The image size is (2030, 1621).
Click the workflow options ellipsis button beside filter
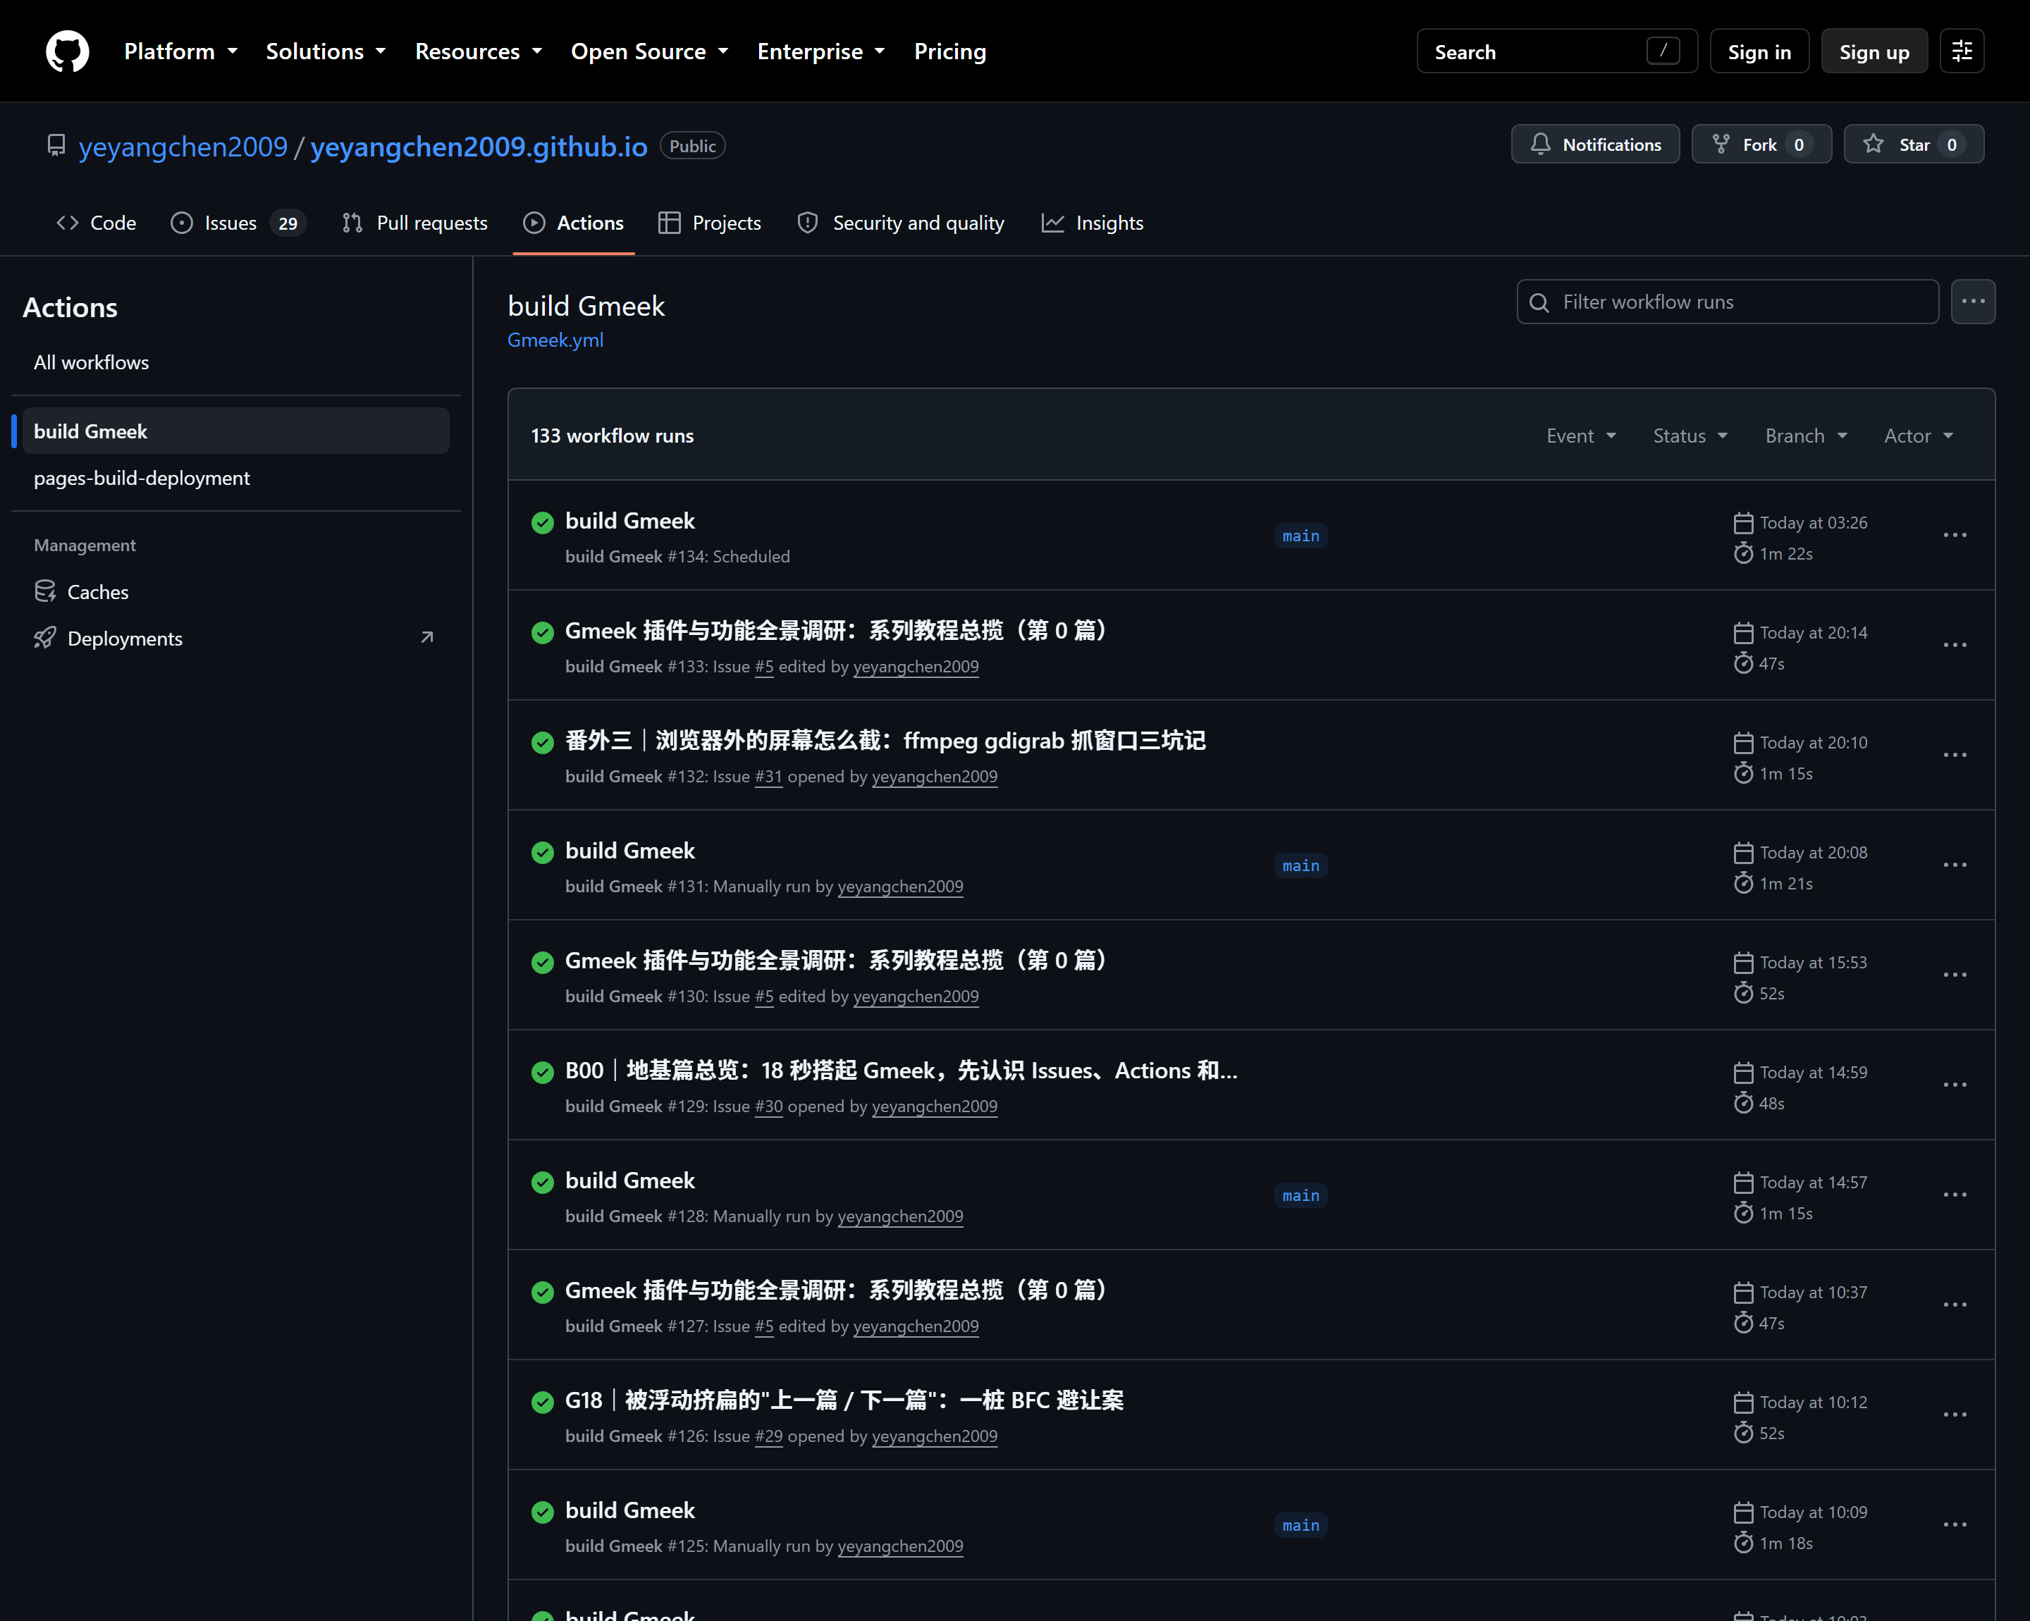1973,302
